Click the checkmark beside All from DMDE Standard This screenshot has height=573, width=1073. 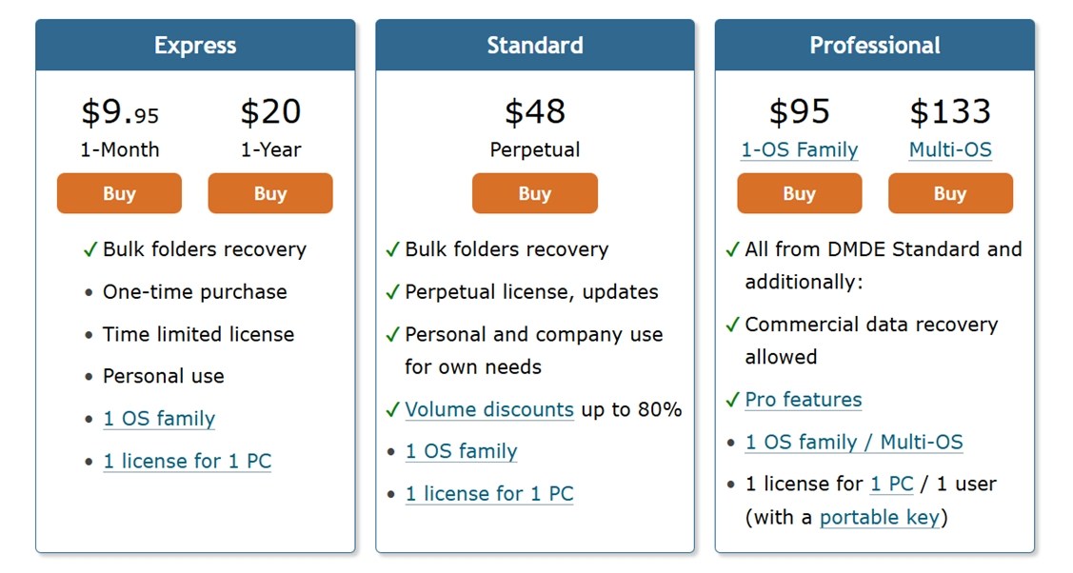[732, 249]
